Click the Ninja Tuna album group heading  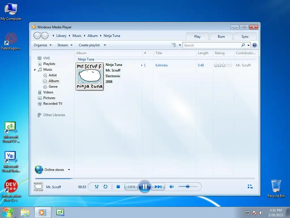(x=86, y=59)
